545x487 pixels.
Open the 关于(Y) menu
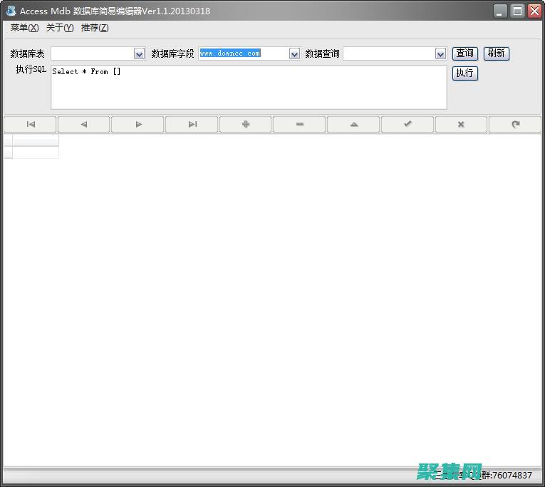click(x=60, y=28)
